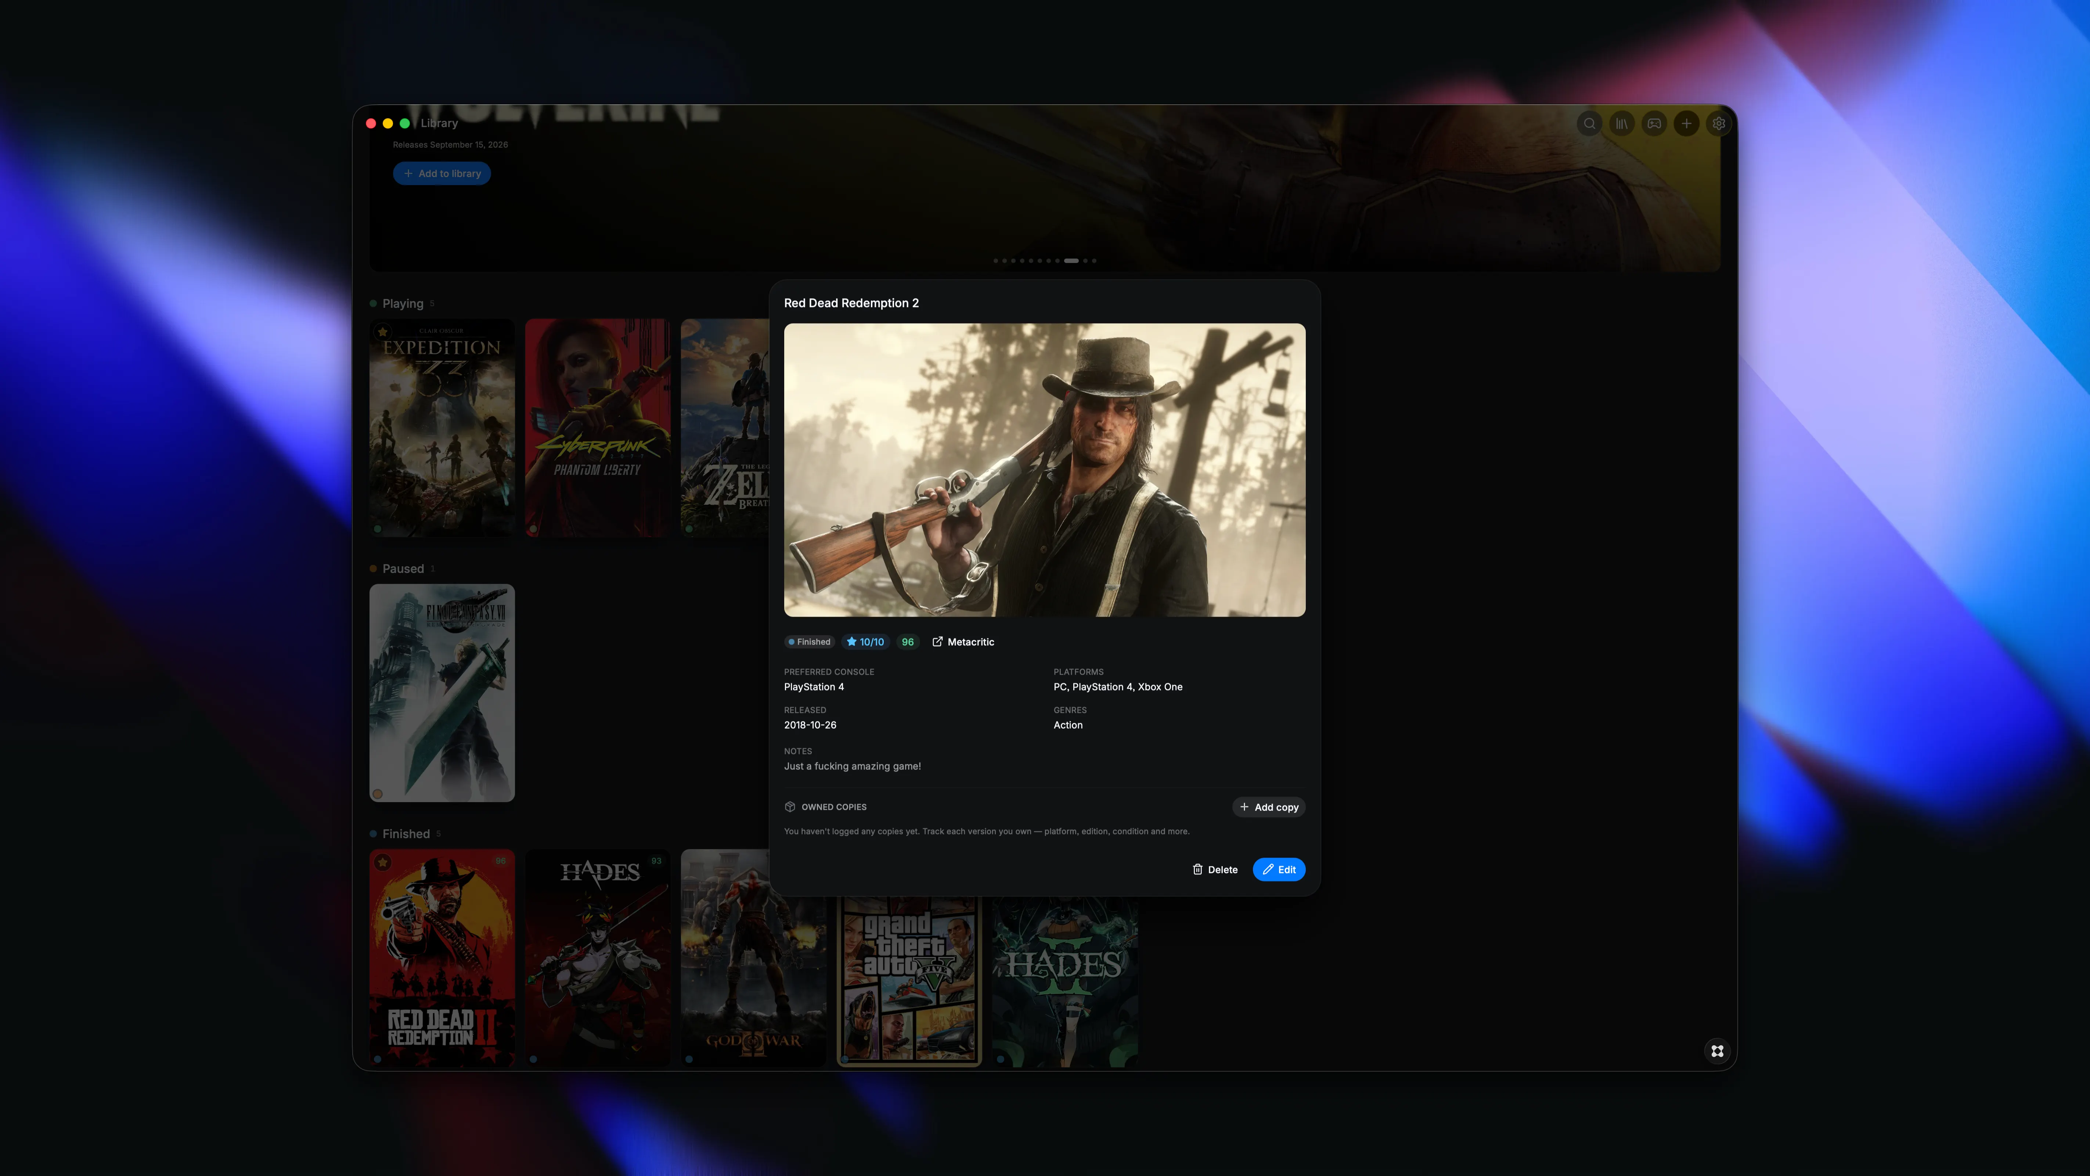
Task: Click the green 96 Metacritic score badge
Action: (908, 642)
